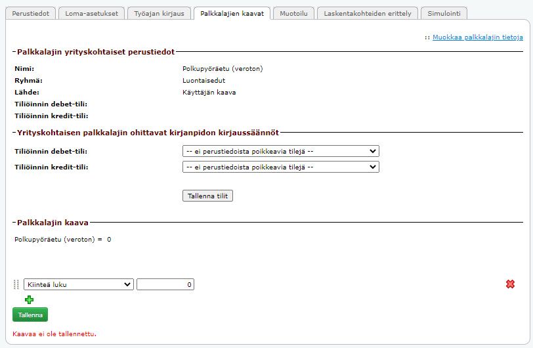Click the ohittavat kirjanpidon kirjaussäännöt heading
This screenshot has width=533, height=348.
(148, 133)
